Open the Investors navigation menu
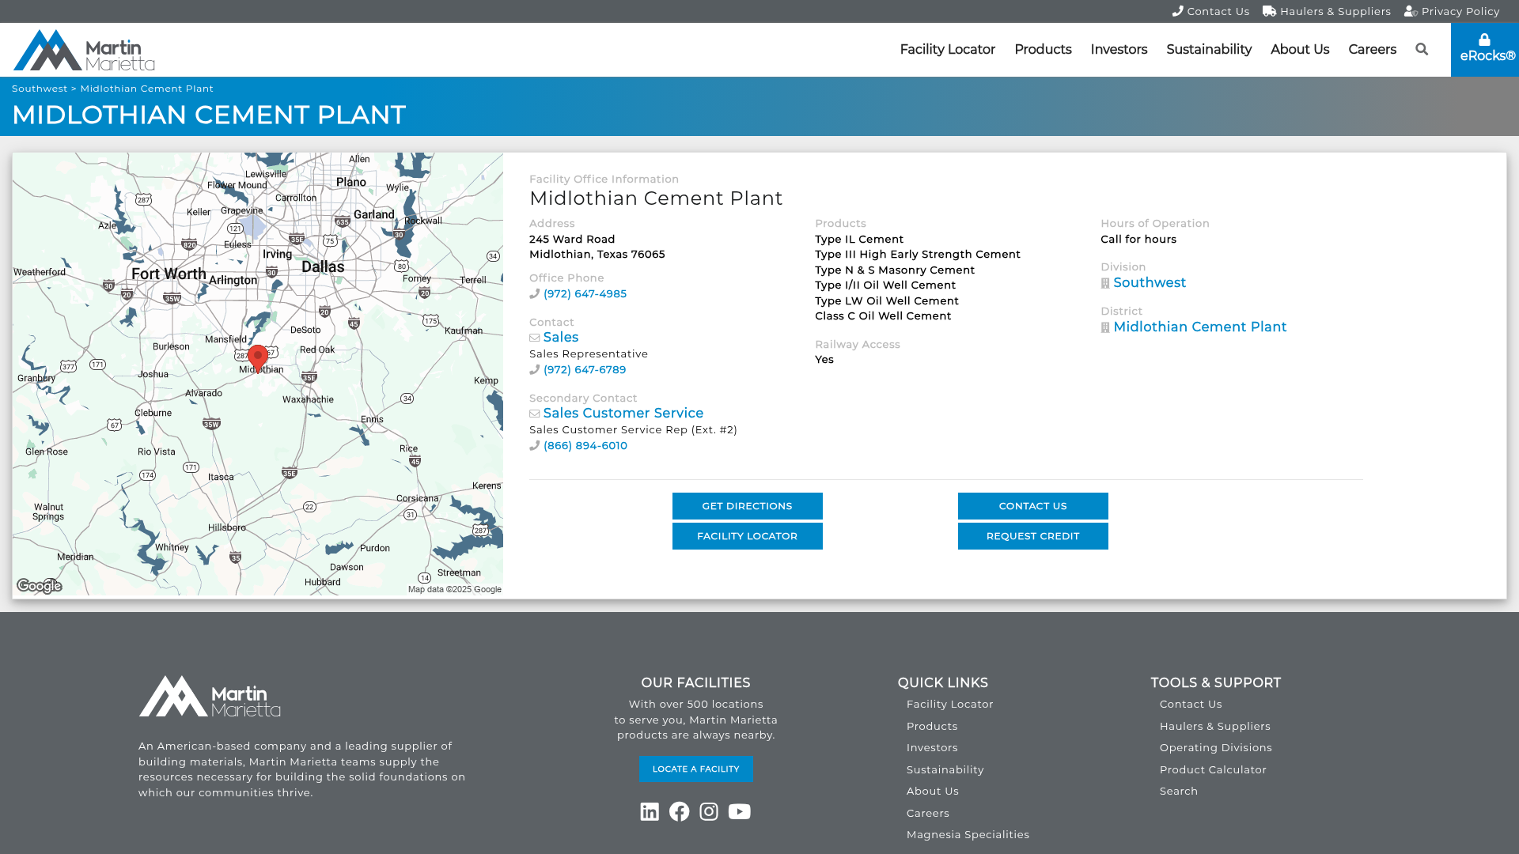The image size is (1519, 854). coord(1118,49)
